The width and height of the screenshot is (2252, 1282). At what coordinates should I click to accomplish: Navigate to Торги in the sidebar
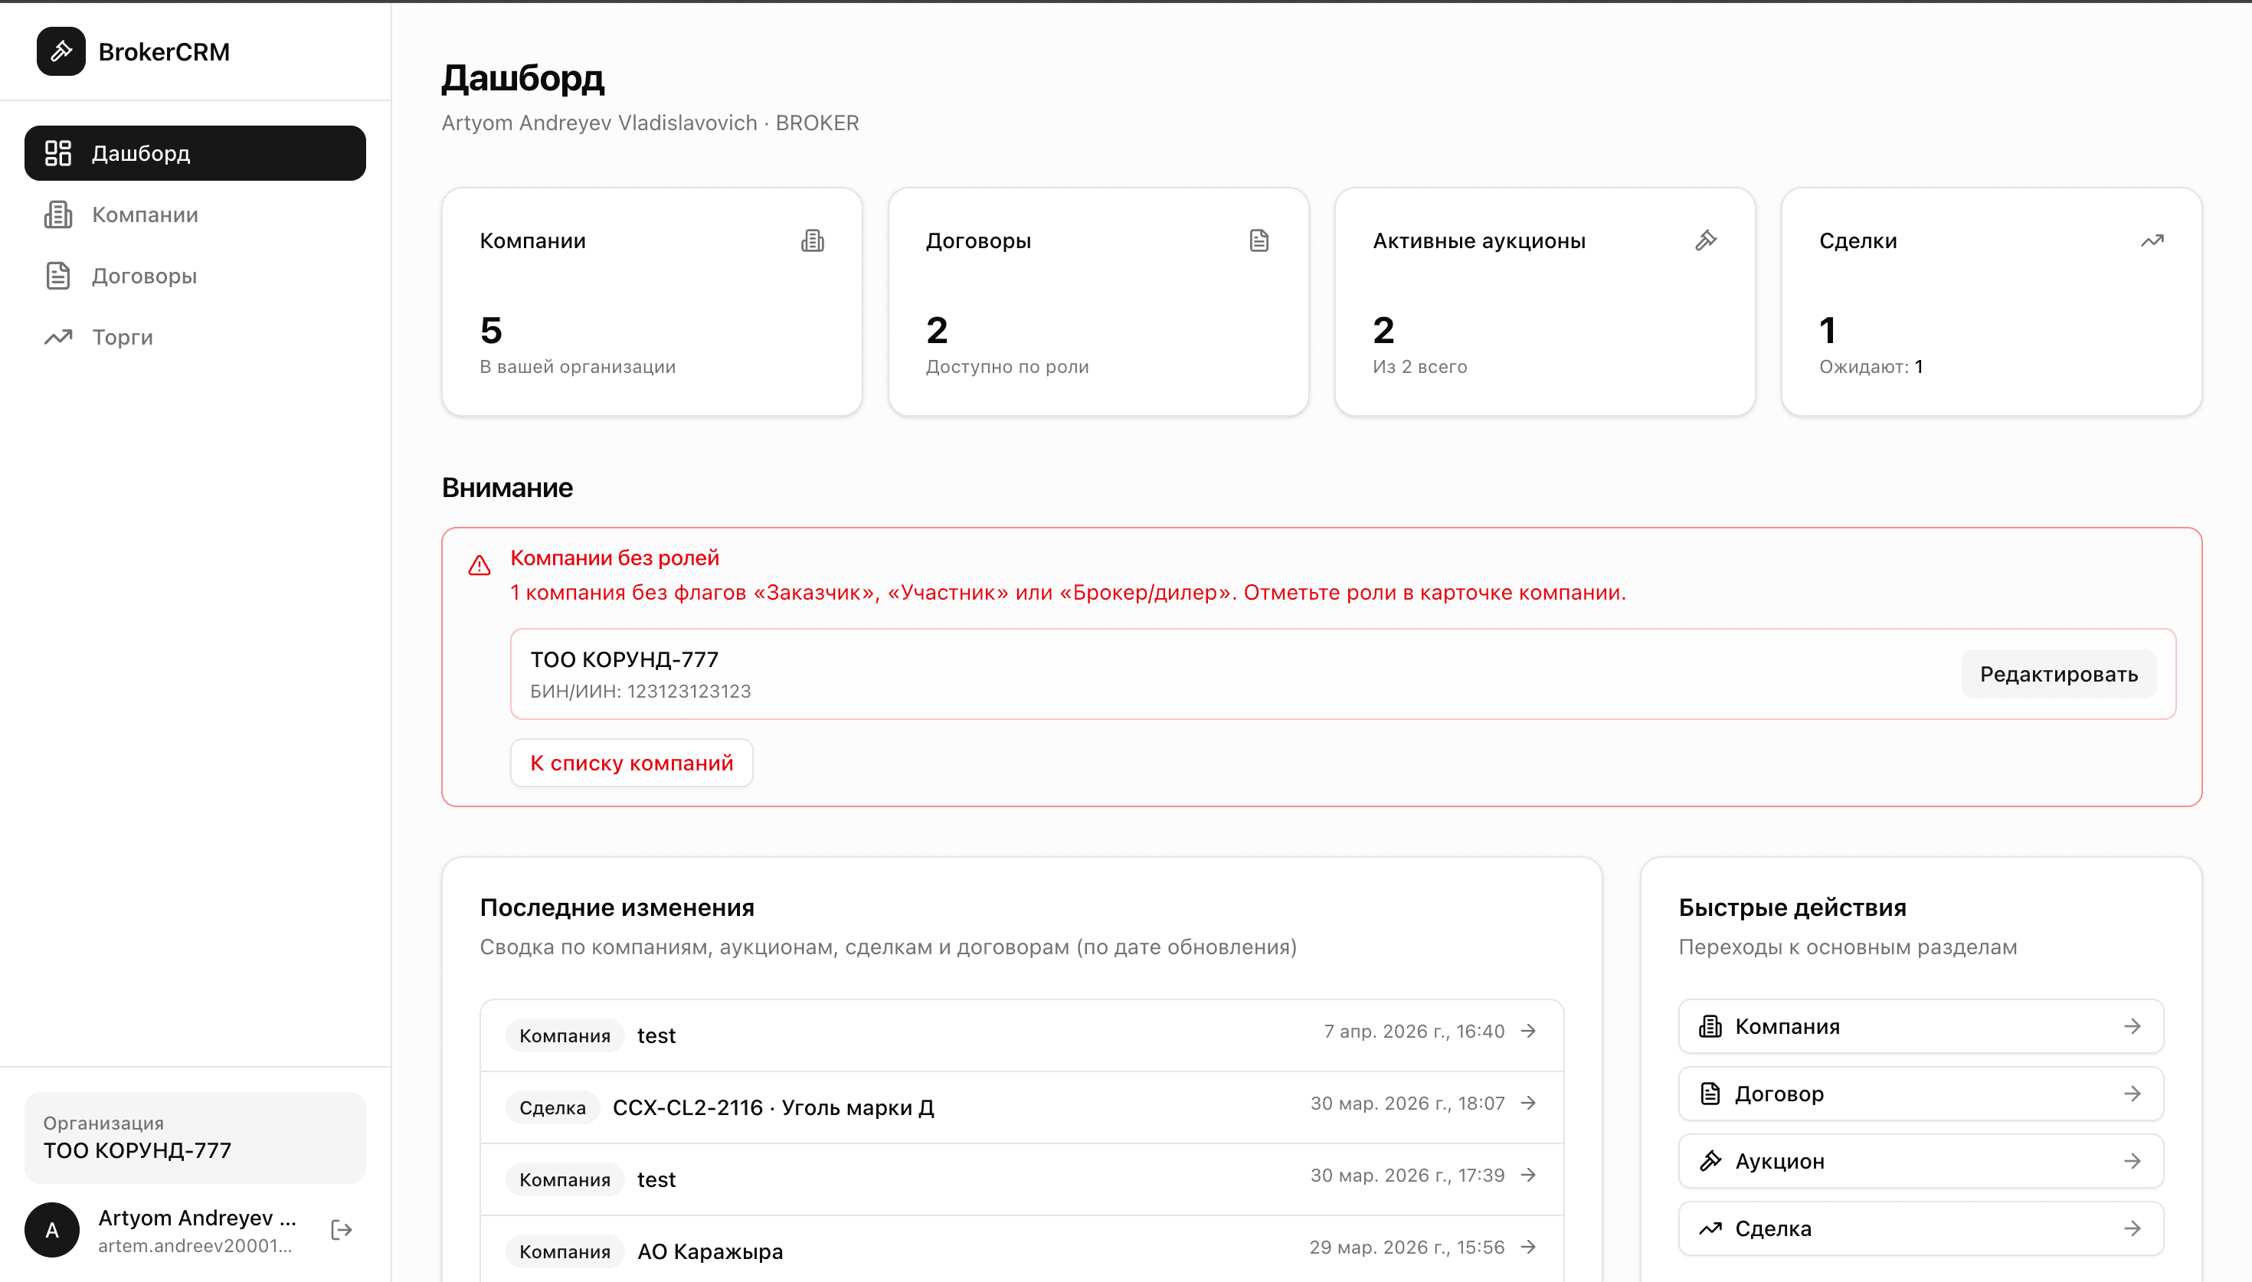[123, 337]
